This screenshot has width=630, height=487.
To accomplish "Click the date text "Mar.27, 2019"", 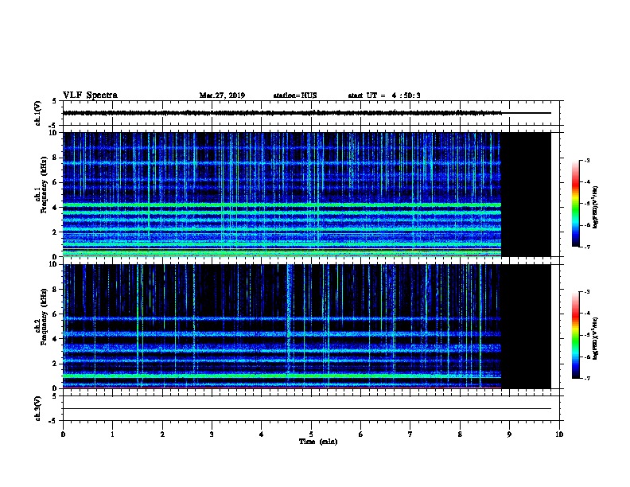I will 222,95.
